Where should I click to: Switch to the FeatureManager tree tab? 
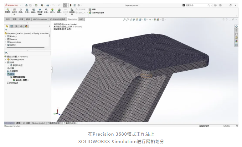pos(7,26)
